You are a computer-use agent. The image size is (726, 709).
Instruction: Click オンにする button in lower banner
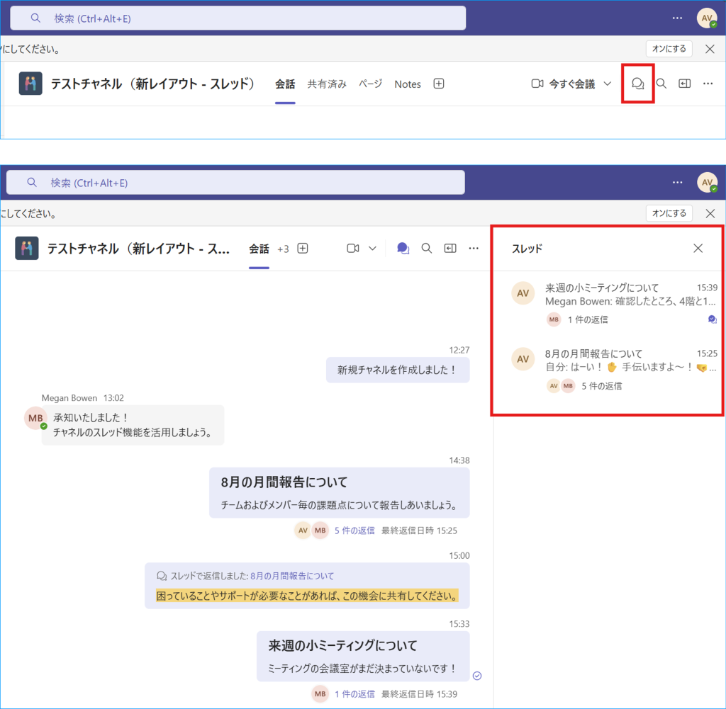tap(669, 213)
